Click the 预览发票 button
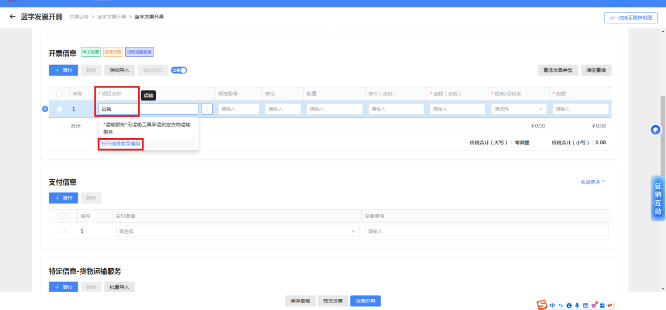Screen dimensions: 666x310 coord(333,301)
